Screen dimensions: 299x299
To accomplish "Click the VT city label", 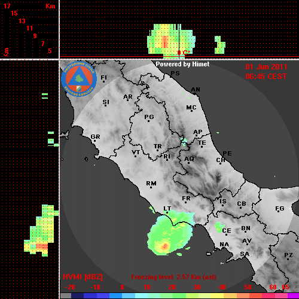I will coord(136,152).
